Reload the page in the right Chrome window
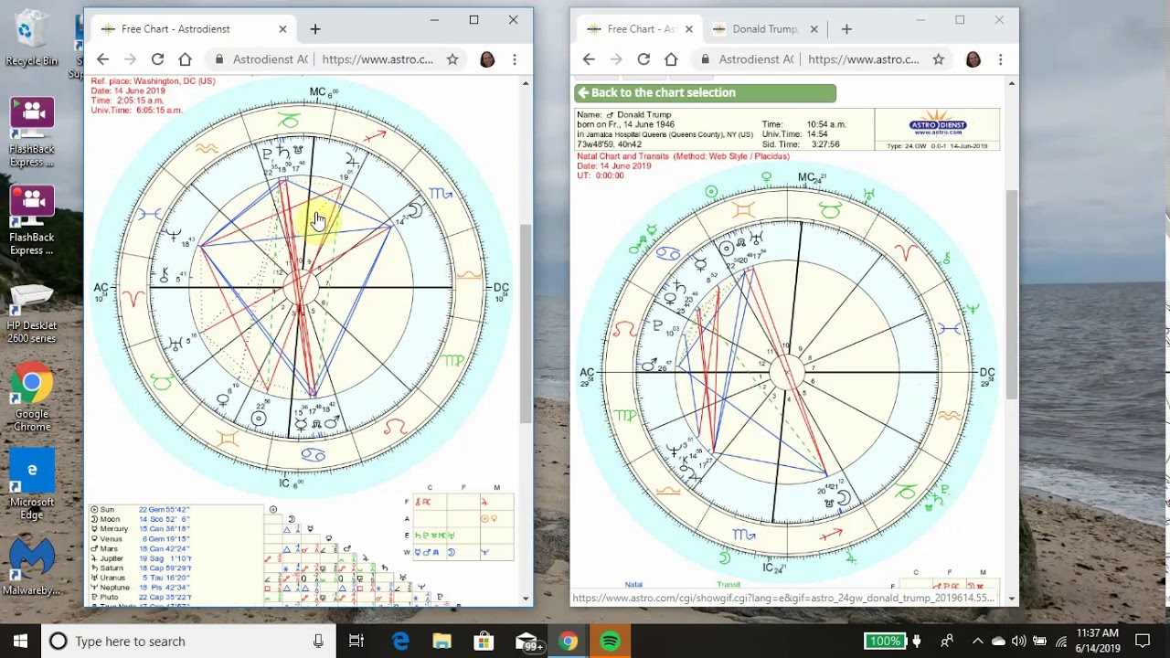The image size is (1170, 658). tap(643, 59)
